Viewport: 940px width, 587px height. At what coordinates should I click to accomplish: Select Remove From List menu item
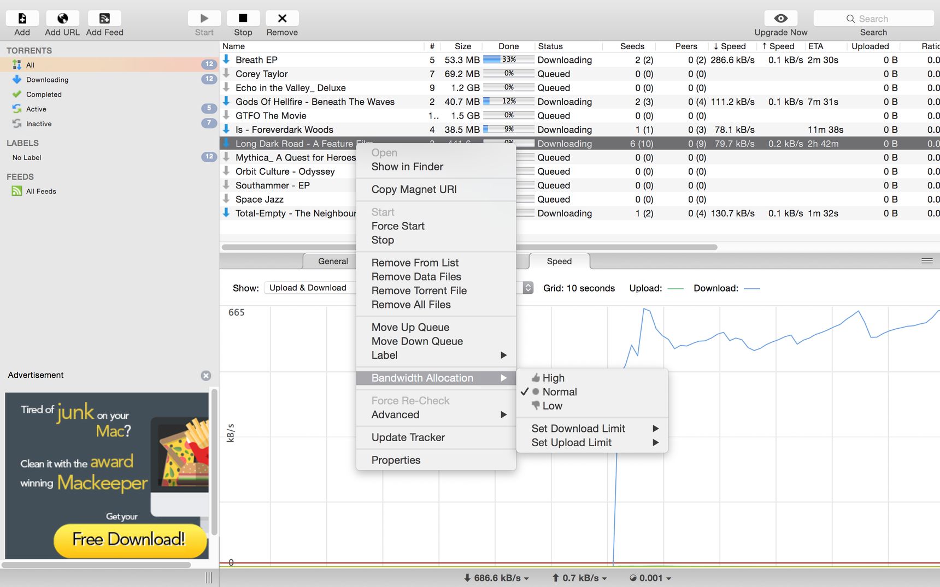pyautogui.click(x=436, y=263)
